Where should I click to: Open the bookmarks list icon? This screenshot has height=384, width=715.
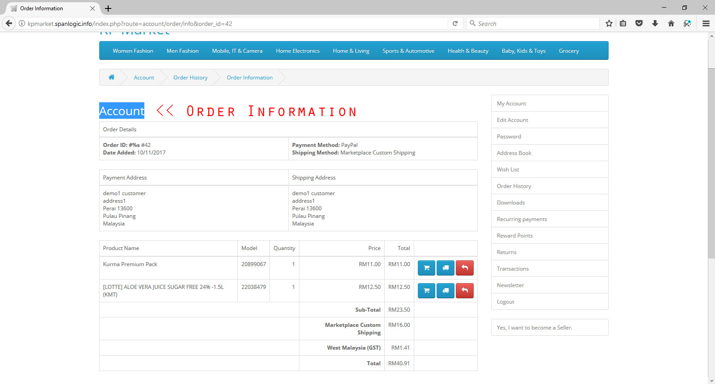[623, 24]
